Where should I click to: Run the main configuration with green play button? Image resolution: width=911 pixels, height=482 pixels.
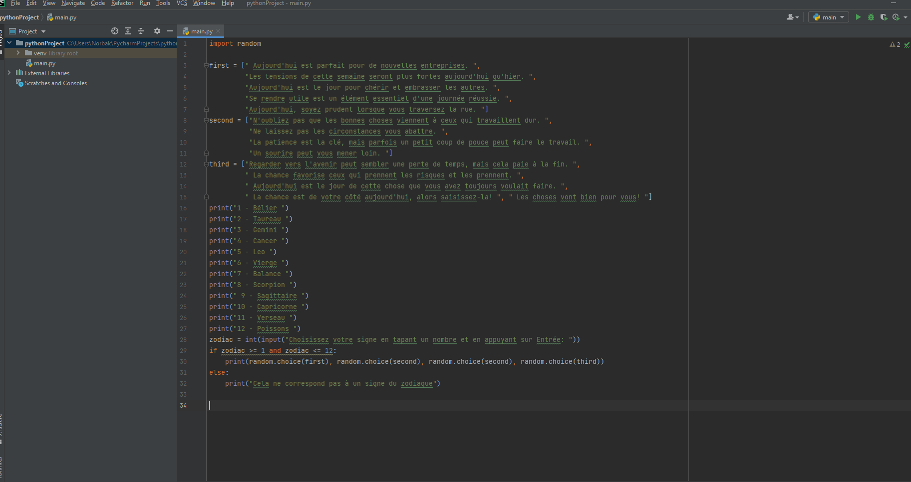point(858,17)
